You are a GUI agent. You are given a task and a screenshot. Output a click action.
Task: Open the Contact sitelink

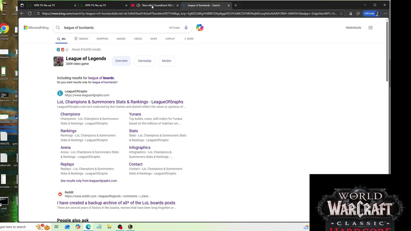136,164
